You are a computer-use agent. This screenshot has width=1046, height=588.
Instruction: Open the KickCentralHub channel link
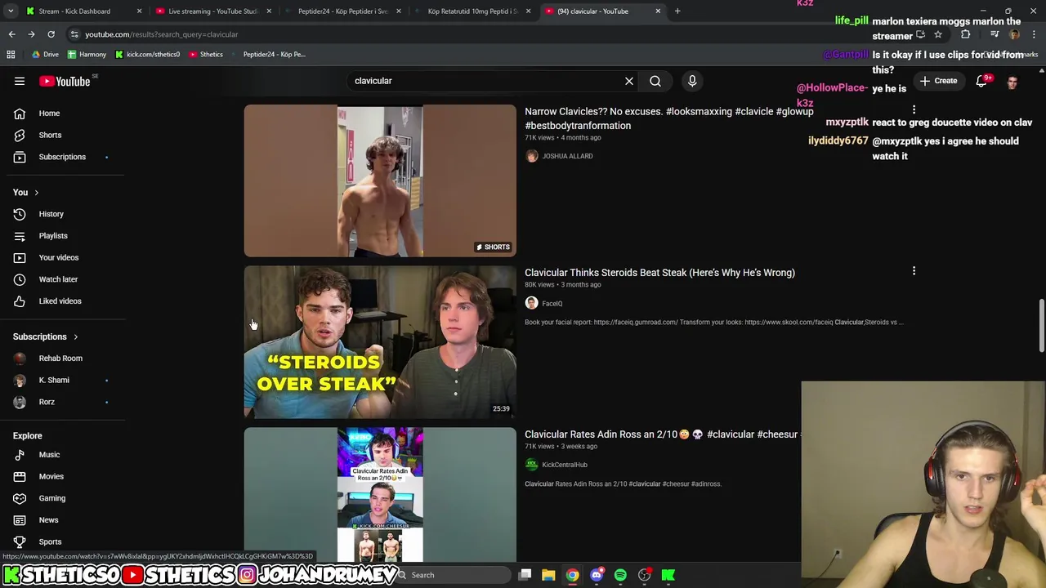click(564, 465)
